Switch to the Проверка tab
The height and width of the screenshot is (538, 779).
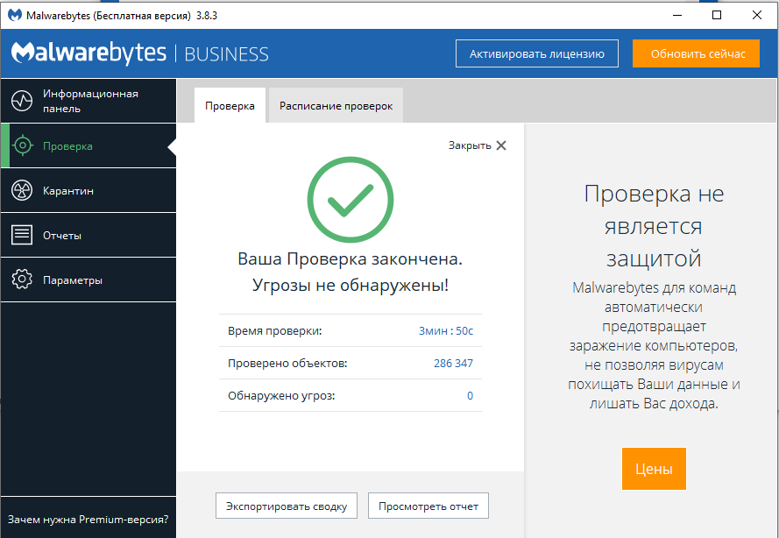(230, 106)
